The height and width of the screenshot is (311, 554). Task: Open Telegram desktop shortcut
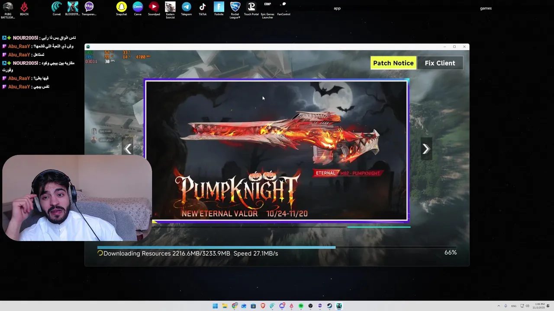[186, 9]
